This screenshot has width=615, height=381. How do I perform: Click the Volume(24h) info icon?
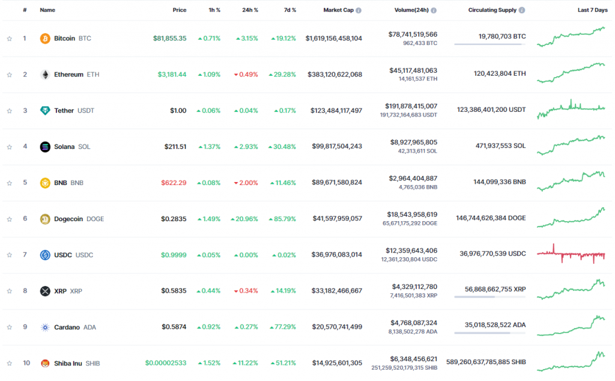click(x=434, y=10)
